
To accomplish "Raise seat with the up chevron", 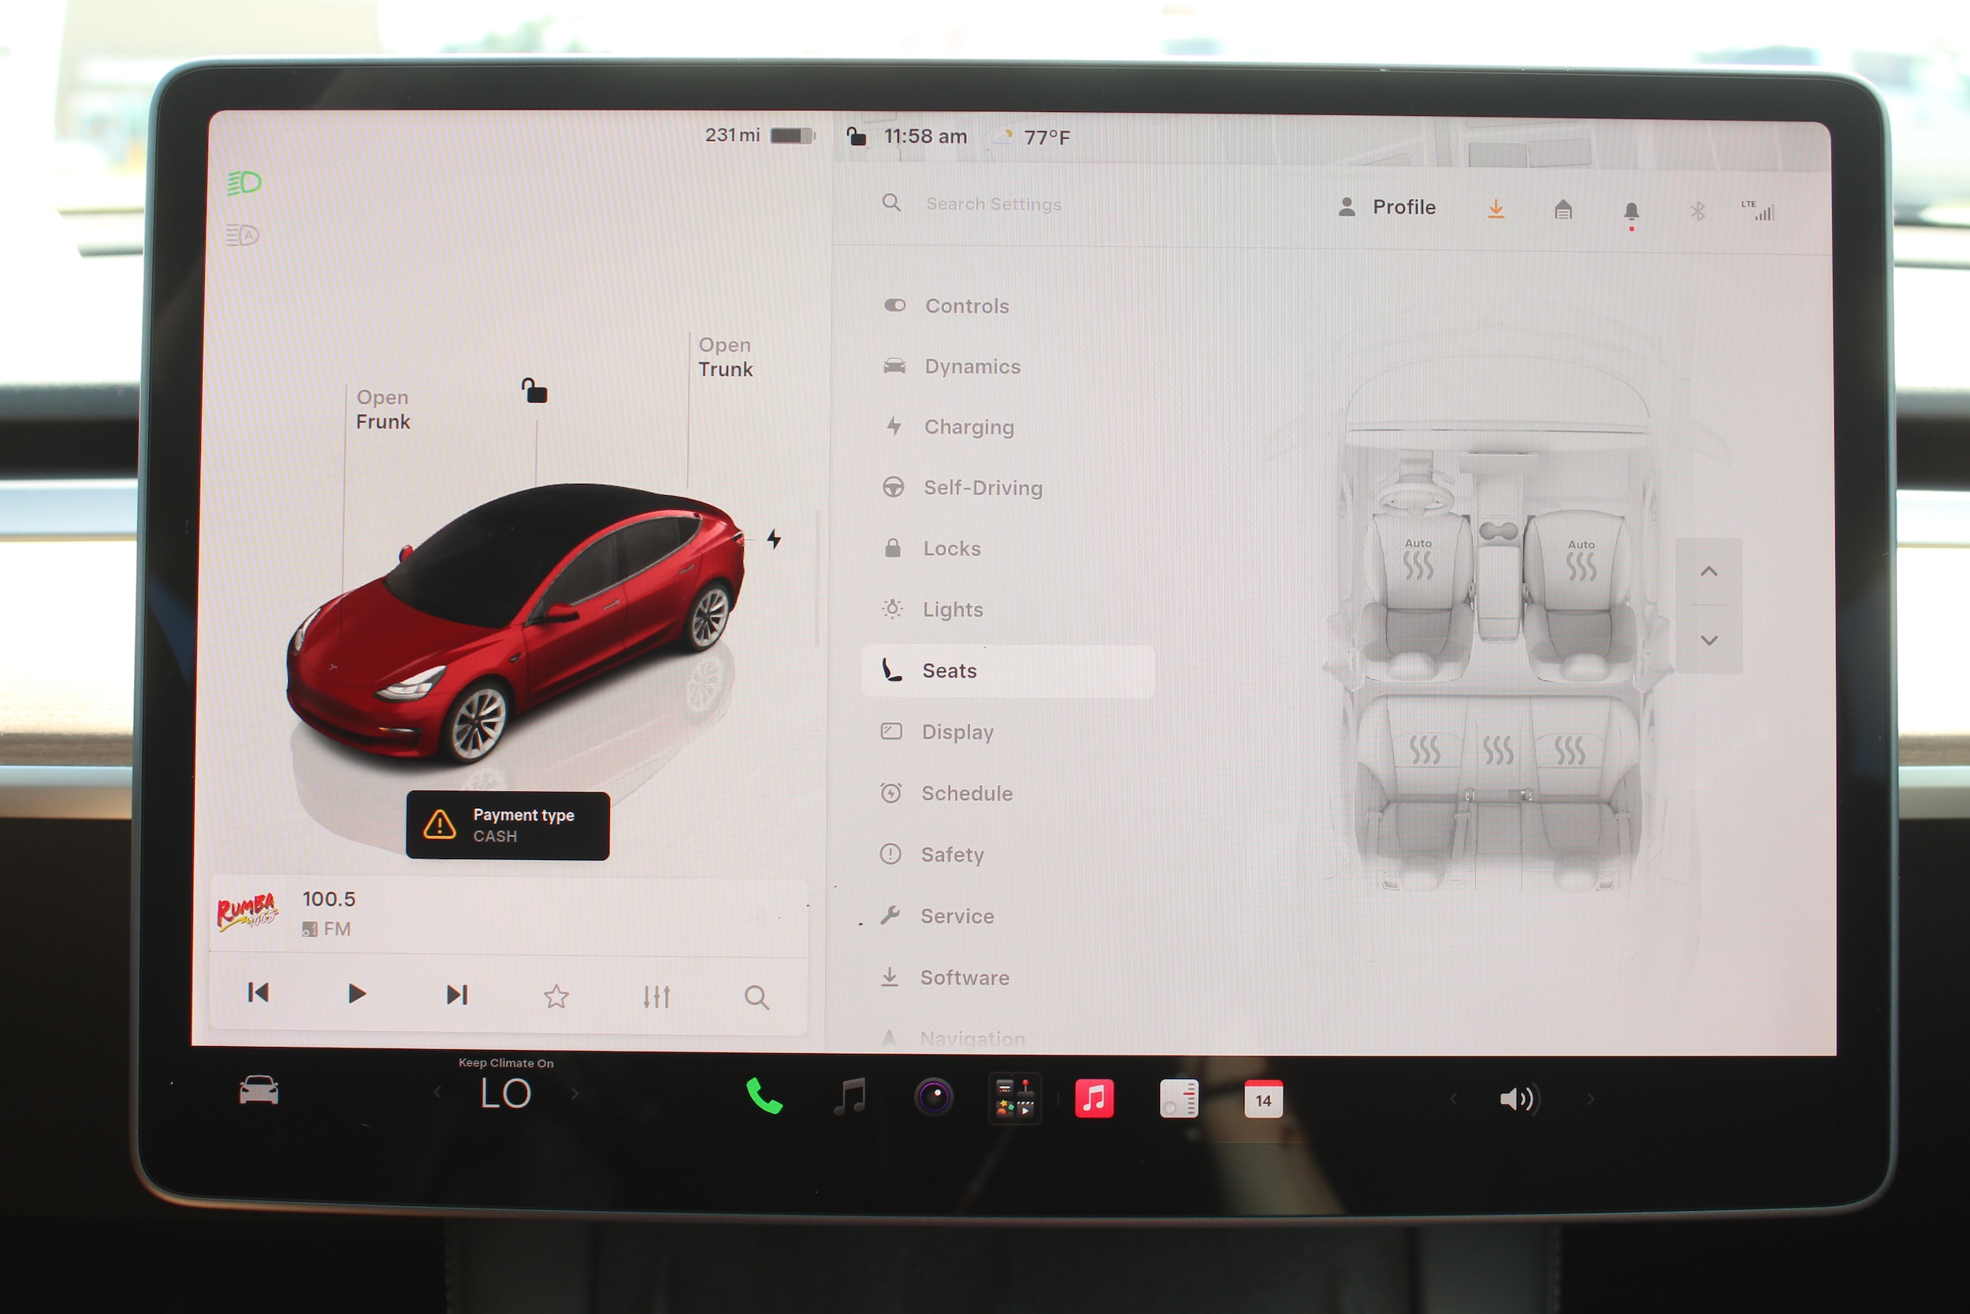I will tap(1708, 571).
